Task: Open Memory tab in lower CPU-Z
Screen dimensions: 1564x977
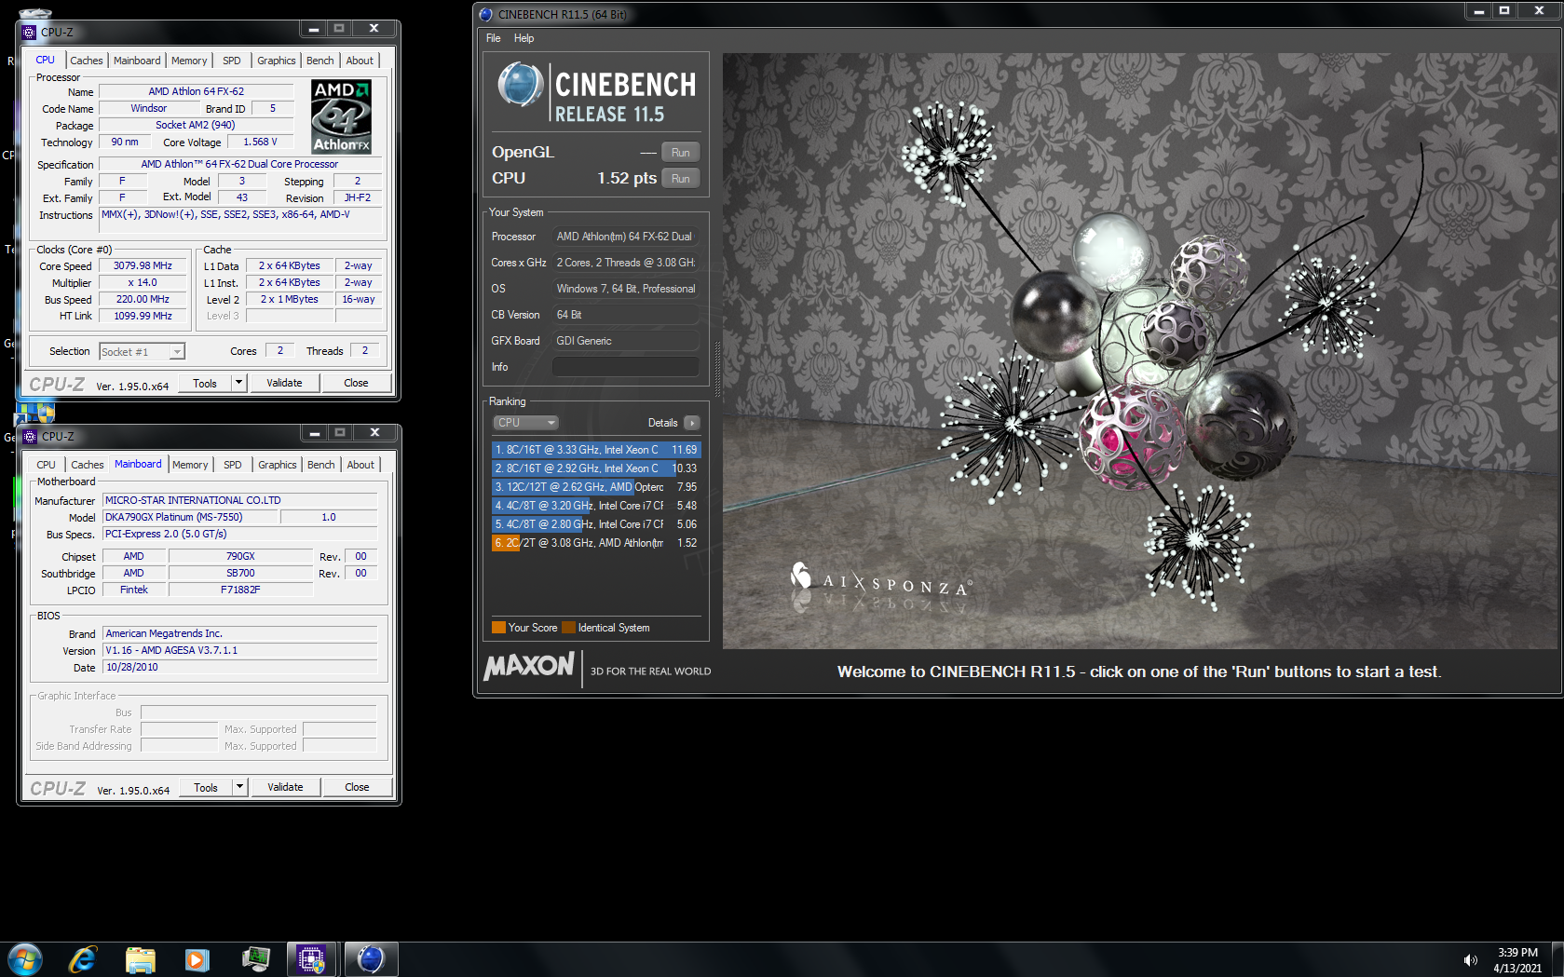Action: point(190,465)
